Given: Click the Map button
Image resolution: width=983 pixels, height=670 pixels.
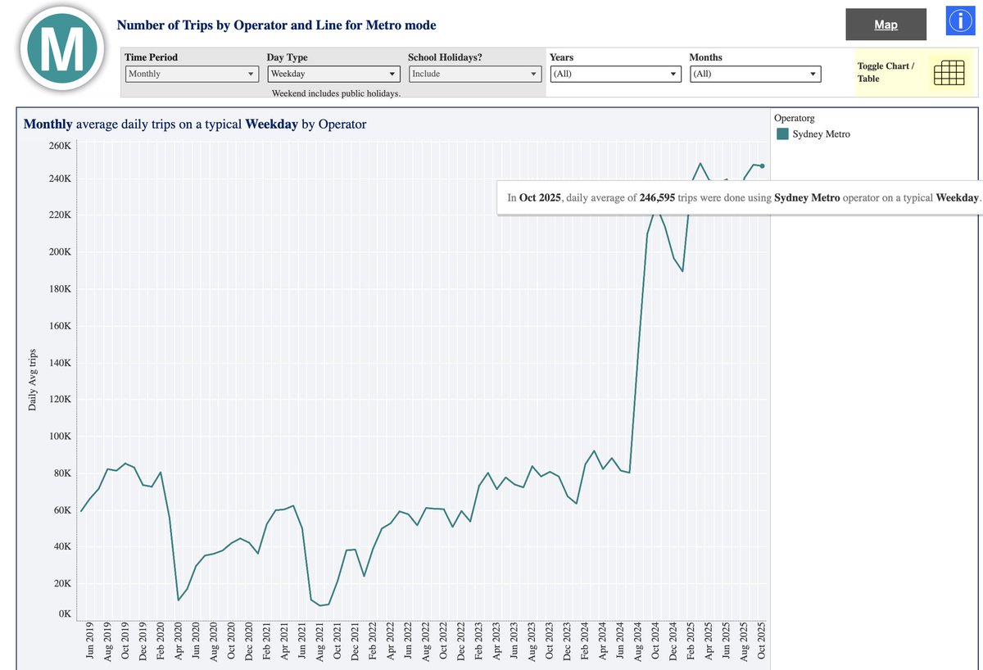Looking at the screenshot, I should click(x=886, y=25).
